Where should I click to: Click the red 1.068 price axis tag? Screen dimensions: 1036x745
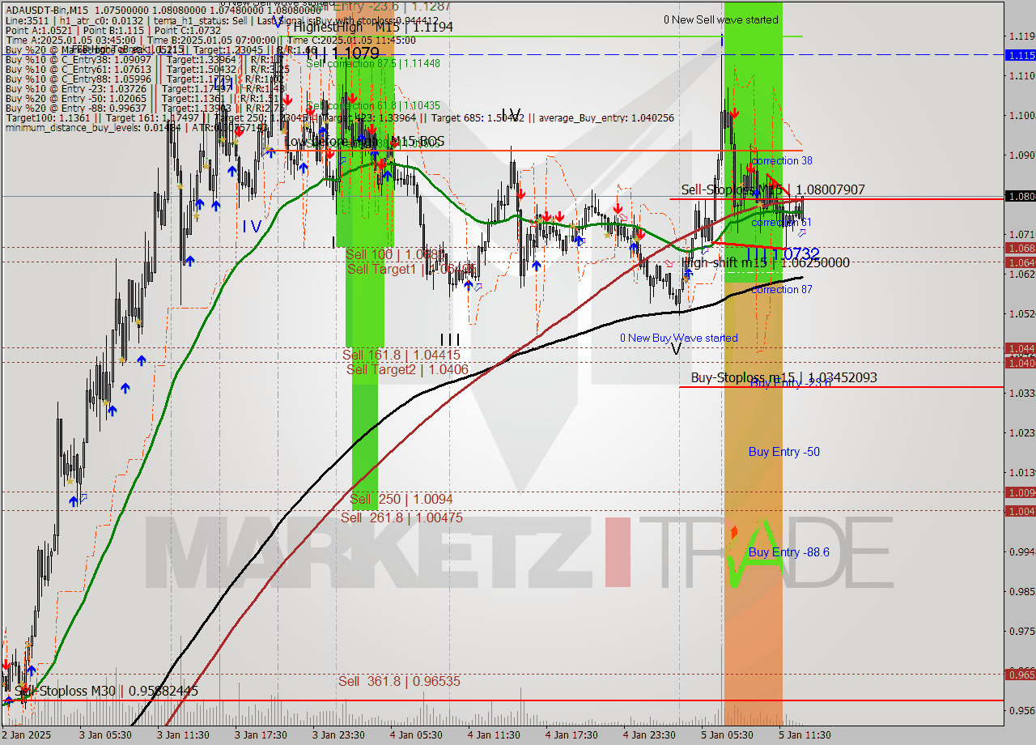pos(1020,248)
